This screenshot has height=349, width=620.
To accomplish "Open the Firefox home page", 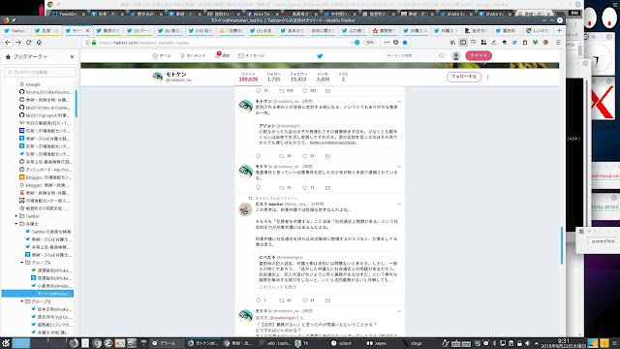I will point(39,43).
